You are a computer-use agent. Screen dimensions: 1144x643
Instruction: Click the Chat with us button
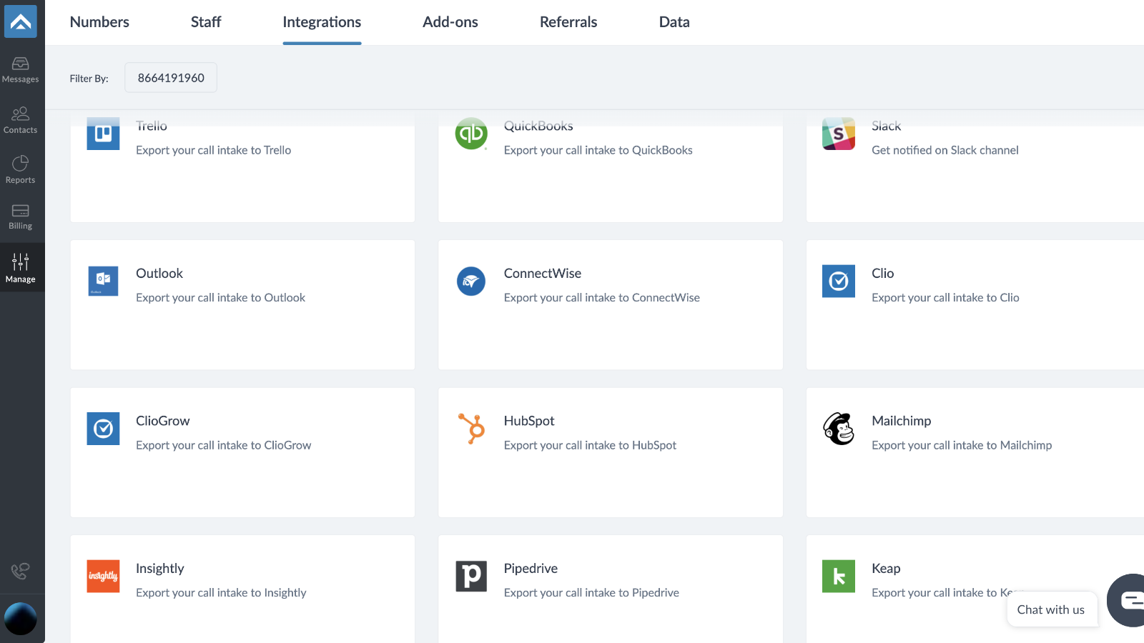[x=1051, y=609]
